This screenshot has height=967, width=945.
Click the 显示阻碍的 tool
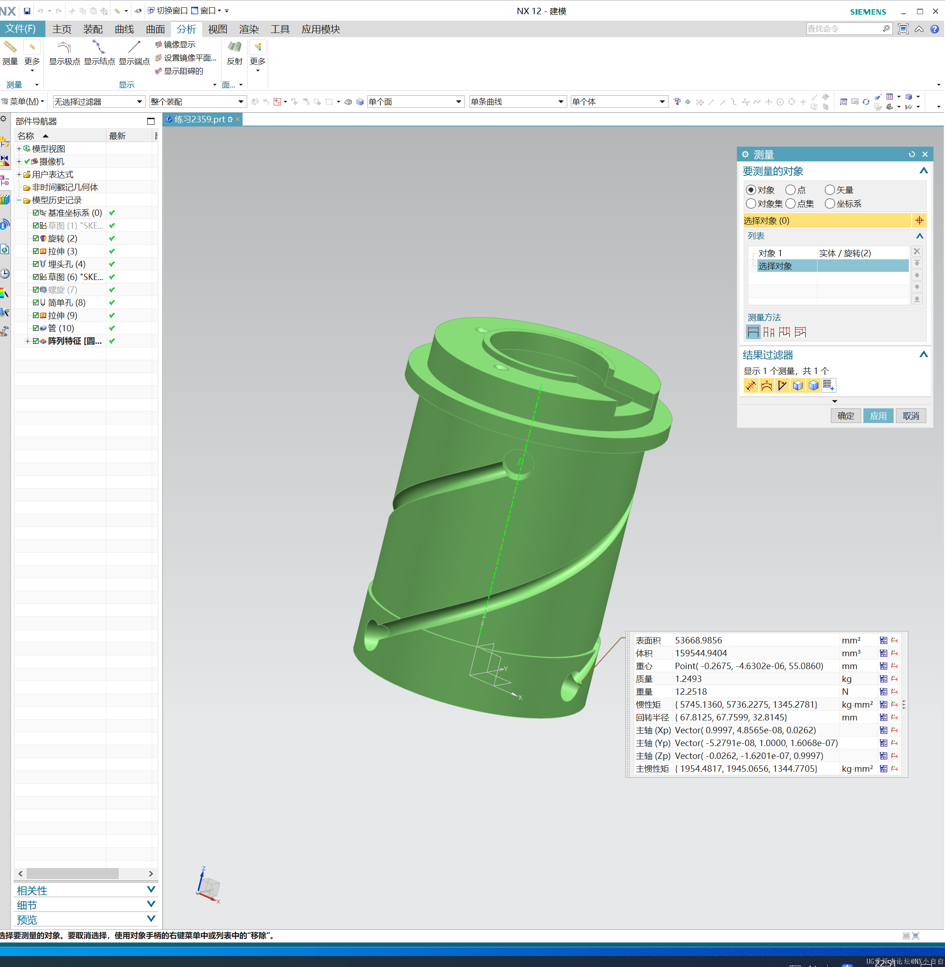coord(179,71)
